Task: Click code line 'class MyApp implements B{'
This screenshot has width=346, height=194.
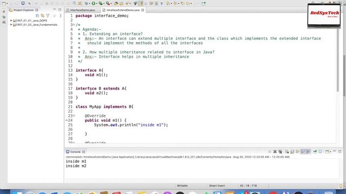Action: [x=104, y=107]
